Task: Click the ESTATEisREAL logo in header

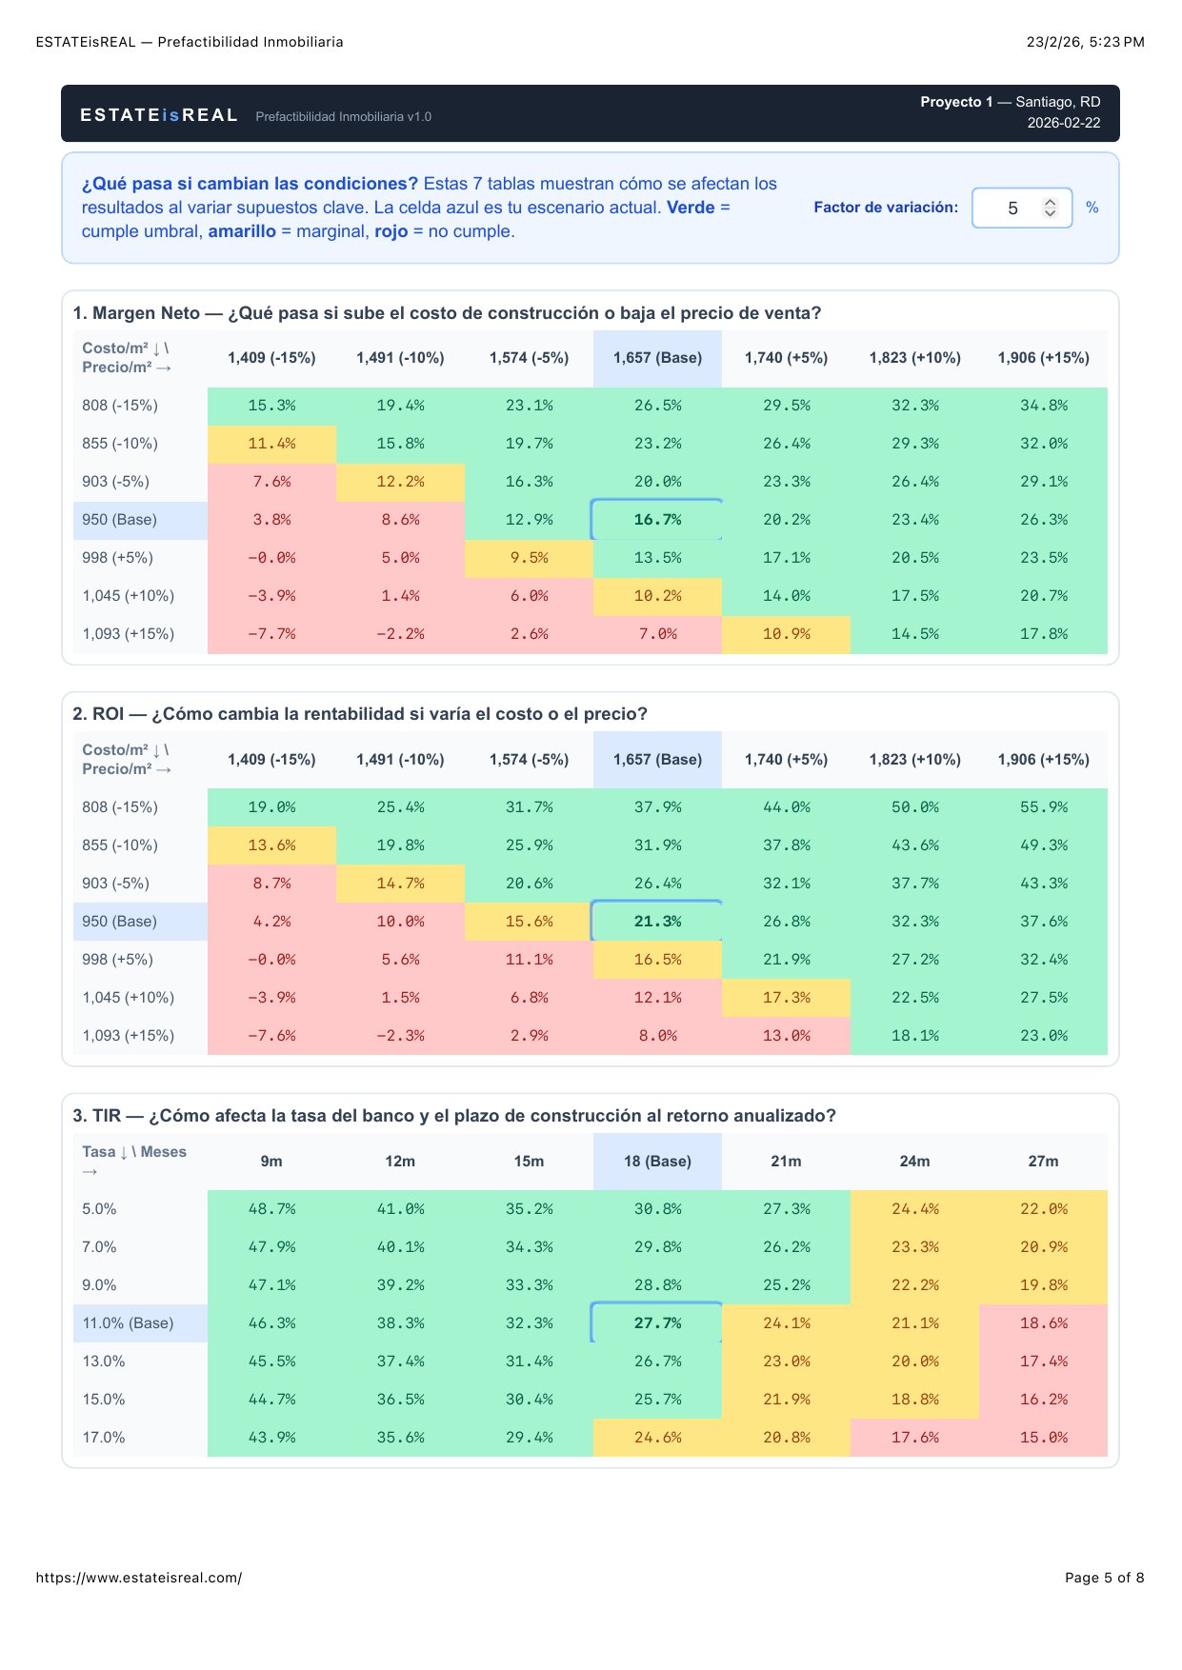Action: click(159, 115)
